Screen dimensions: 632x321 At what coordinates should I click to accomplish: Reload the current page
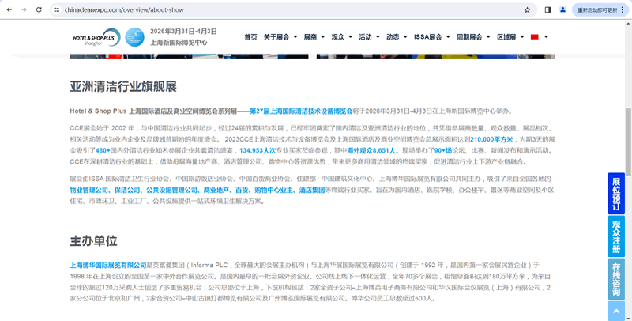point(39,9)
